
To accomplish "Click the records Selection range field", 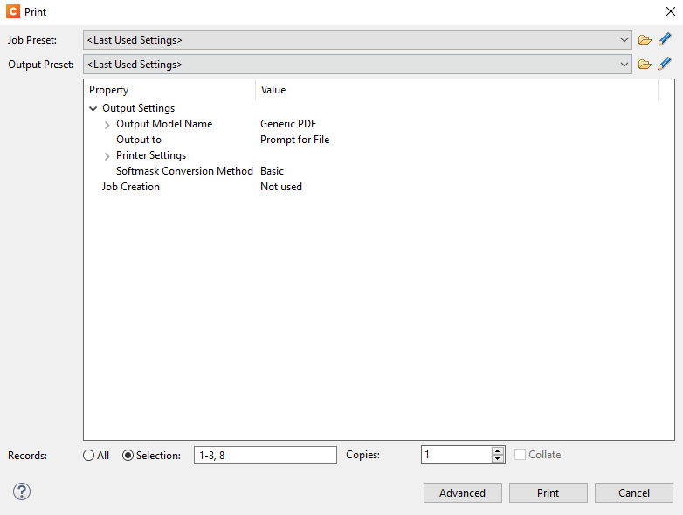I will pyautogui.click(x=265, y=456).
